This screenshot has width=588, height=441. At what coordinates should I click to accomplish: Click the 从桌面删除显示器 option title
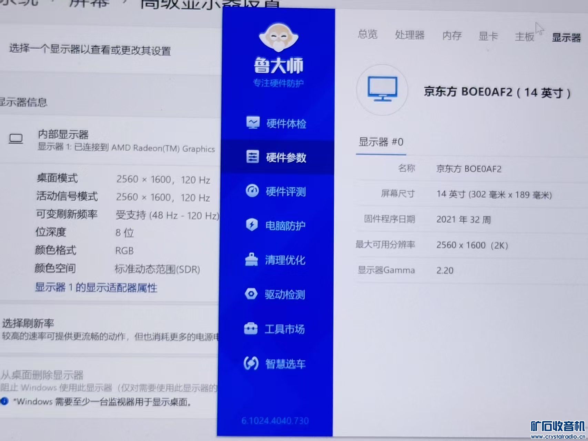point(42,375)
